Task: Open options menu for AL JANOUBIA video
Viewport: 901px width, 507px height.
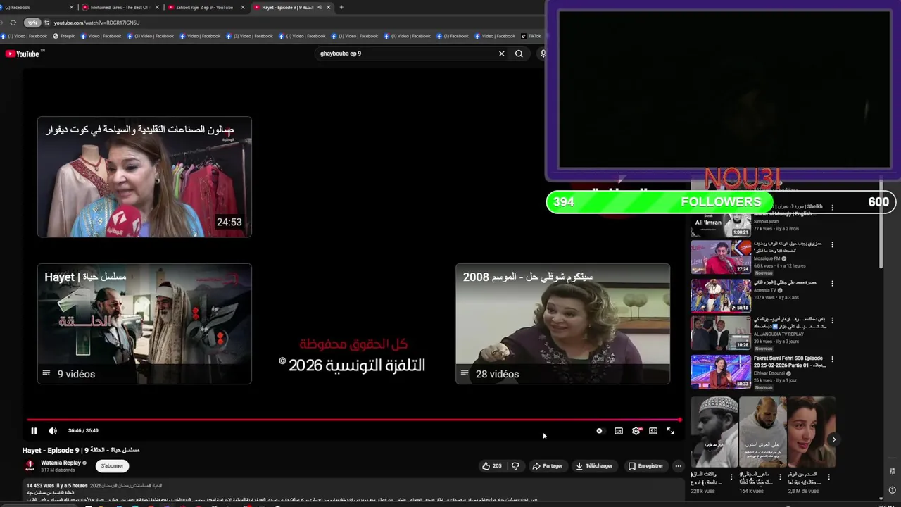Action: 832,321
